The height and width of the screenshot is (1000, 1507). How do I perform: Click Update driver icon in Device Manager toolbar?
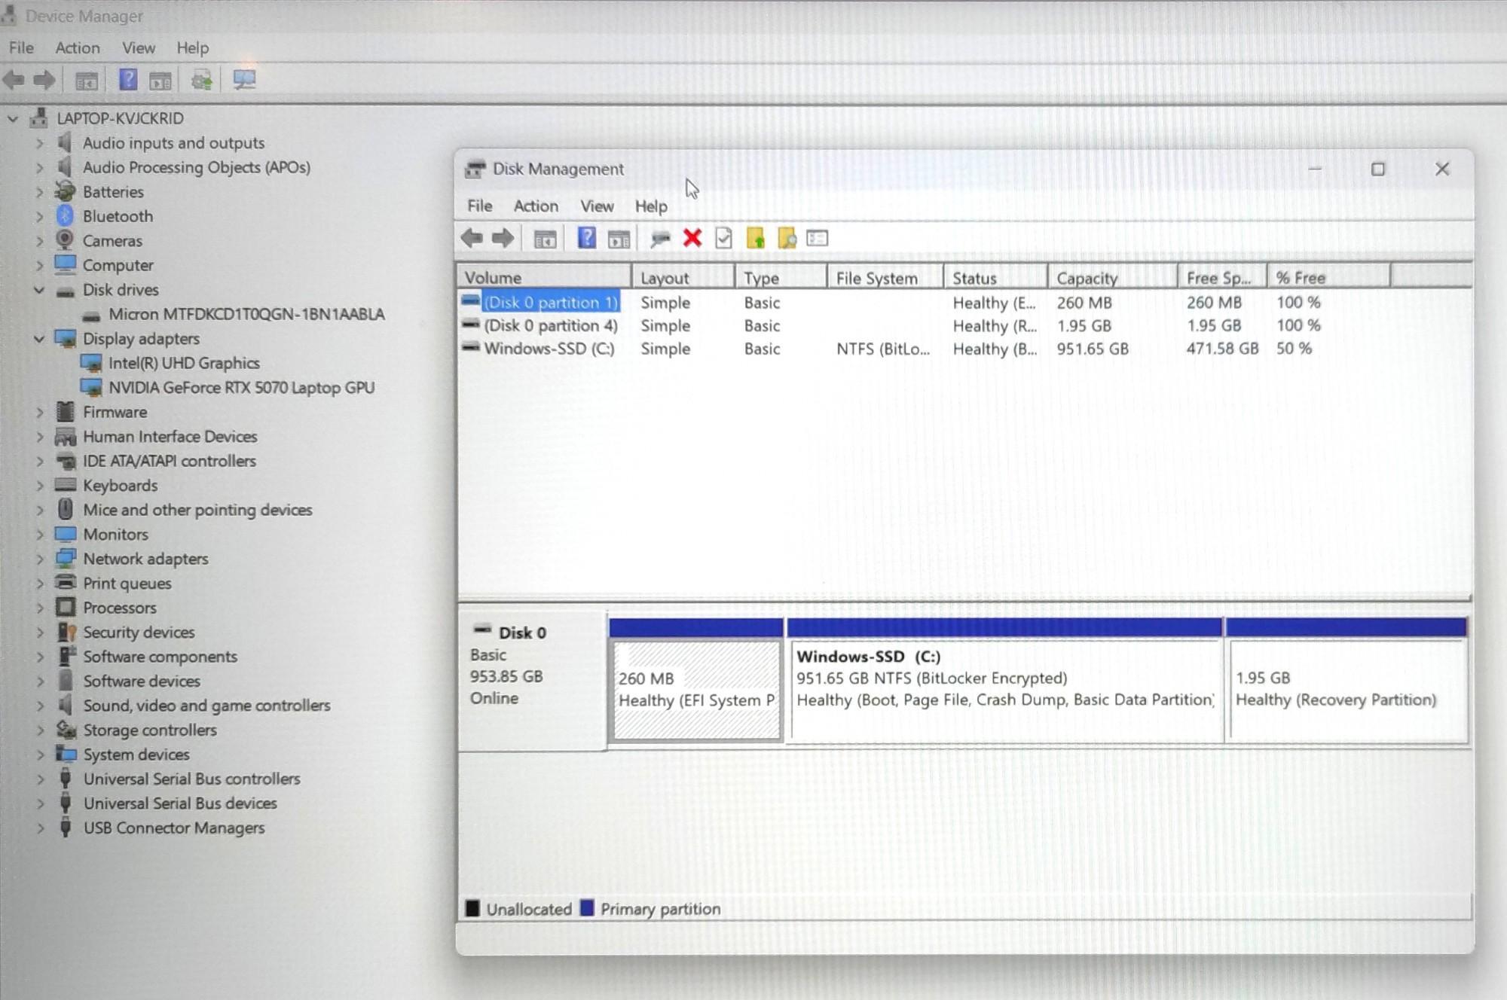[201, 80]
